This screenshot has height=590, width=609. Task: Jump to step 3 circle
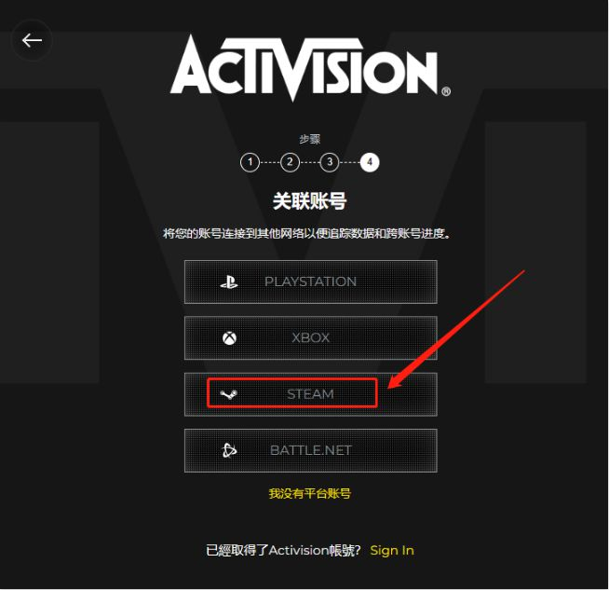(330, 162)
